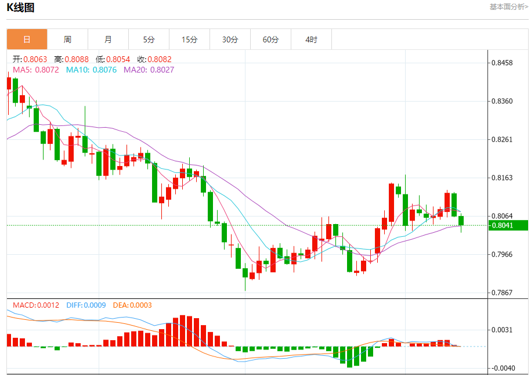Click the opening price value 0.8063

35,59
